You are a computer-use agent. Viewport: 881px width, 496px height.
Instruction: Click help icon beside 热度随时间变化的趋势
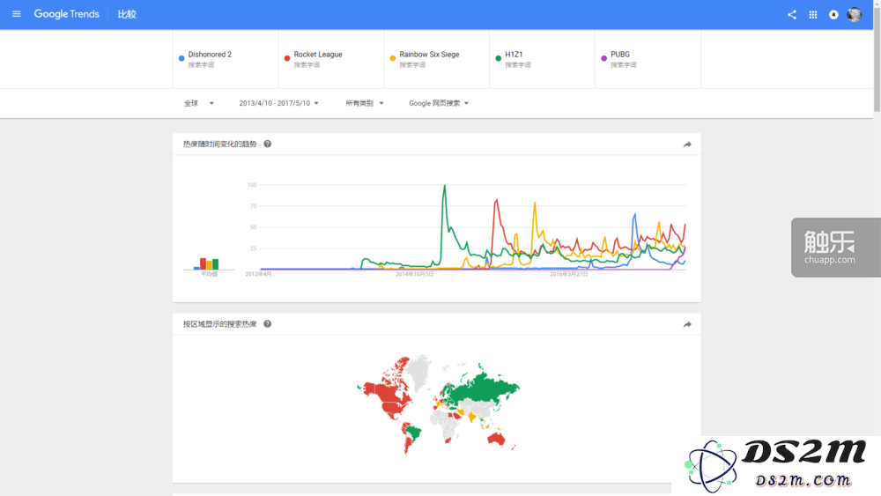[x=268, y=144]
